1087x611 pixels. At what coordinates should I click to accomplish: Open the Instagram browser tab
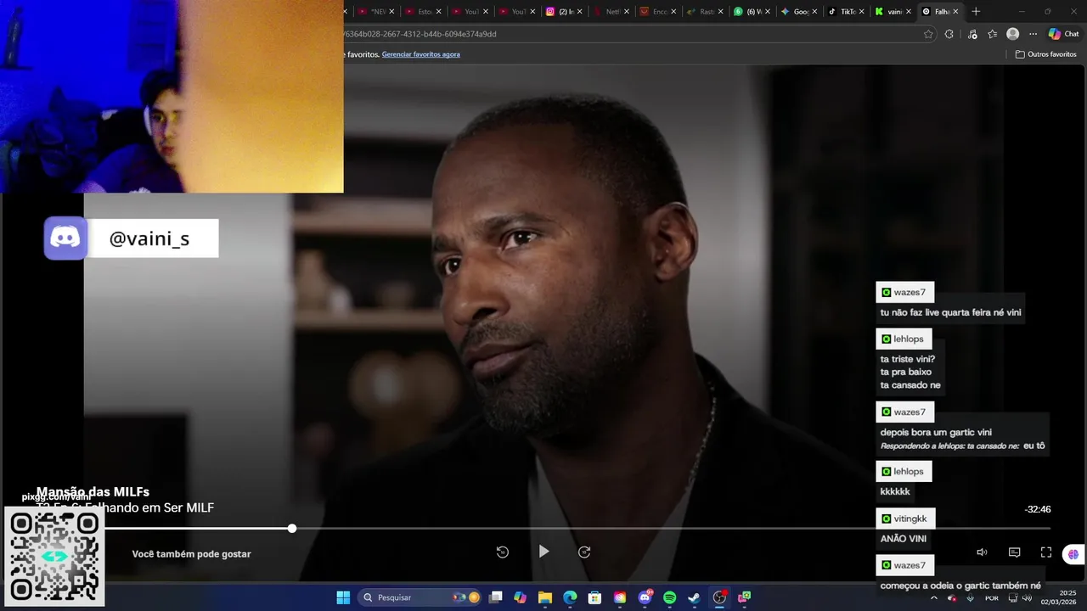[x=562, y=12]
